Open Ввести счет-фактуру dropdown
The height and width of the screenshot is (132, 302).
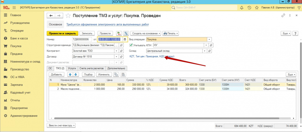point(61,126)
